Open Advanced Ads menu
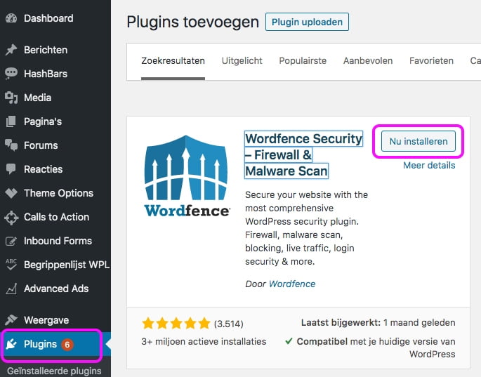The height and width of the screenshot is (377, 481). (55, 289)
